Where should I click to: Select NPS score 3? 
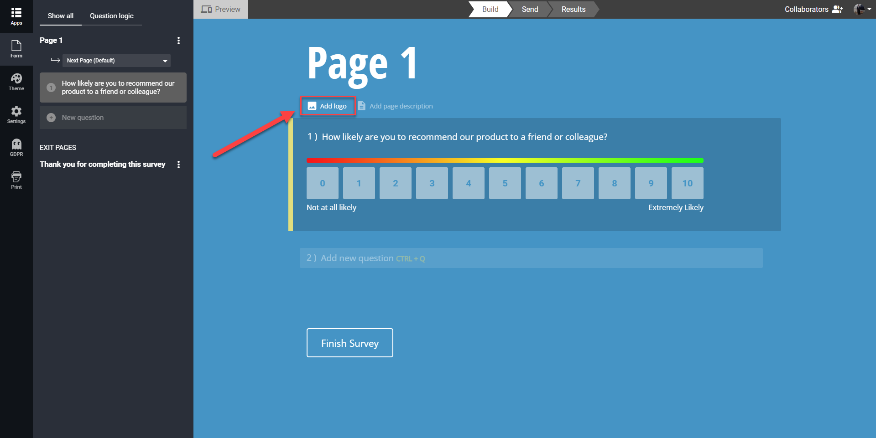432,183
